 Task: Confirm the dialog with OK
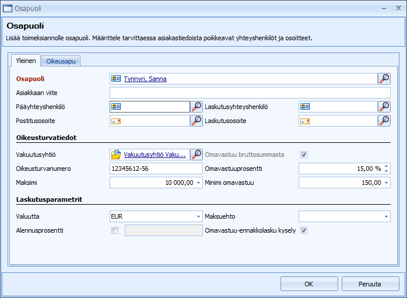tap(309, 284)
